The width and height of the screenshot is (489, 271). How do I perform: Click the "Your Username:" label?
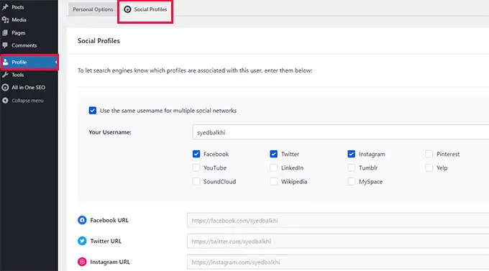(110, 132)
